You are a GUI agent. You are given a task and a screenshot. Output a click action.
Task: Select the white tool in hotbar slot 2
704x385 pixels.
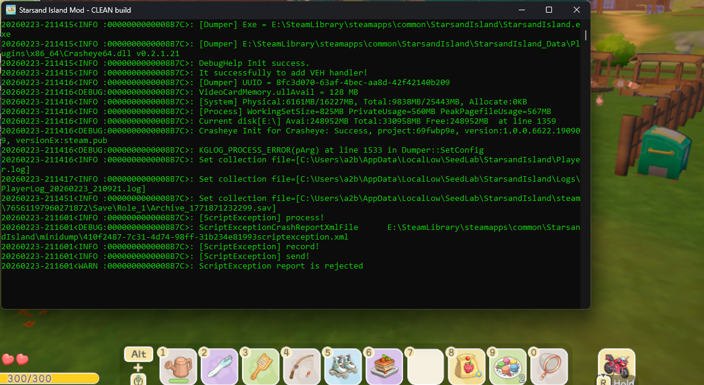(x=220, y=366)
